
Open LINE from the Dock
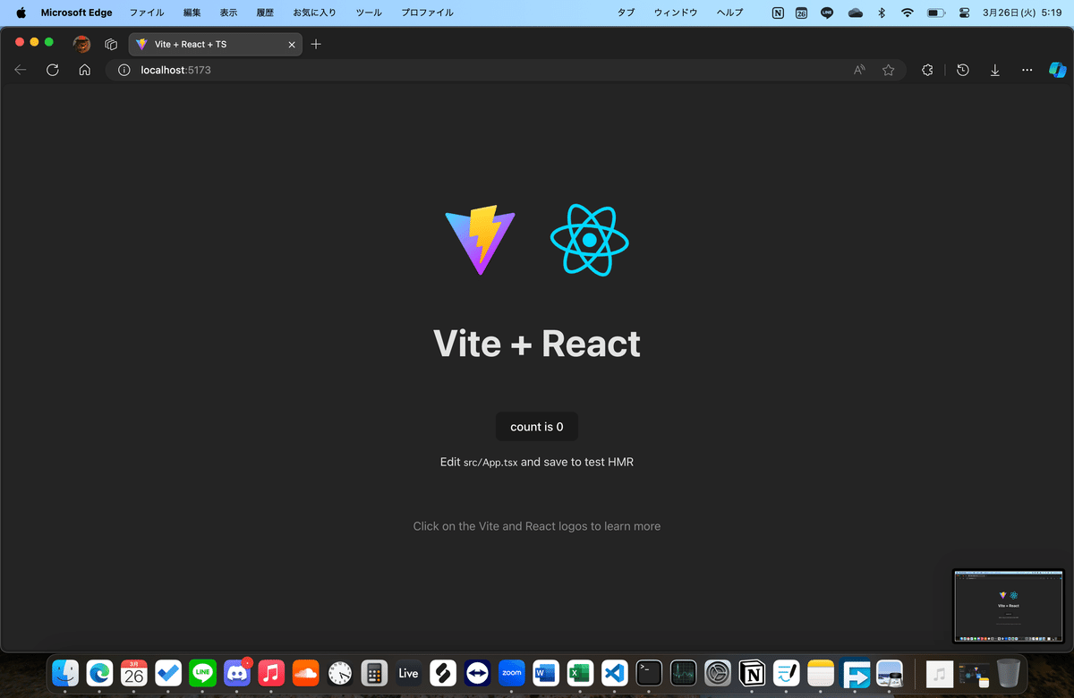click(203, 673)
